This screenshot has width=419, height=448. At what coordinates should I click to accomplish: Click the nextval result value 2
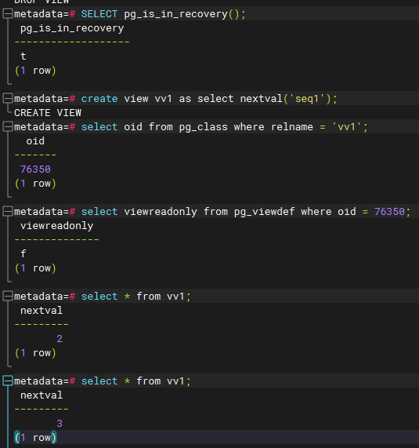pyautogui.click(x=60, y=339)
